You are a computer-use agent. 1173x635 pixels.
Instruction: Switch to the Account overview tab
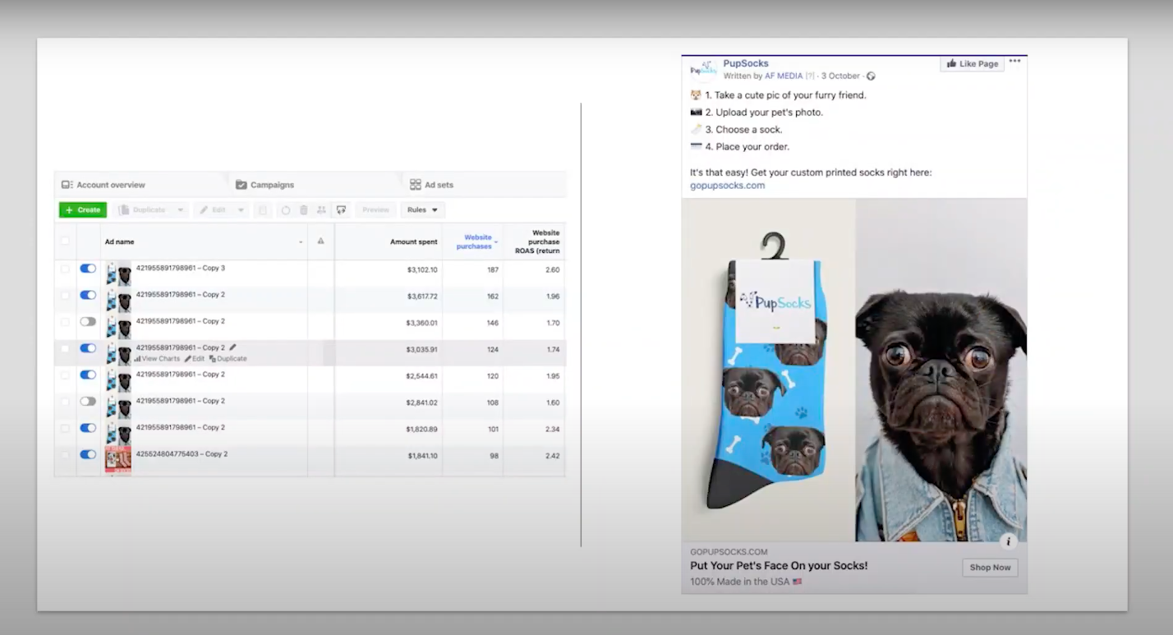(103, 185)
